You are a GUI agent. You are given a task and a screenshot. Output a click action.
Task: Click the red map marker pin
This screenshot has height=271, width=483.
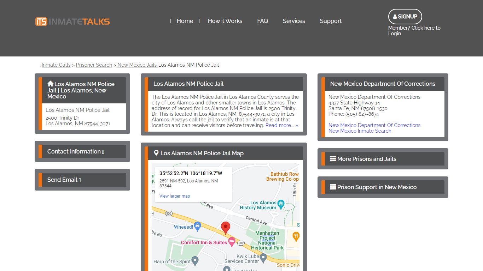226,228
